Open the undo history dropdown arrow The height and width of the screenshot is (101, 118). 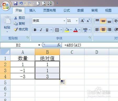25,3
